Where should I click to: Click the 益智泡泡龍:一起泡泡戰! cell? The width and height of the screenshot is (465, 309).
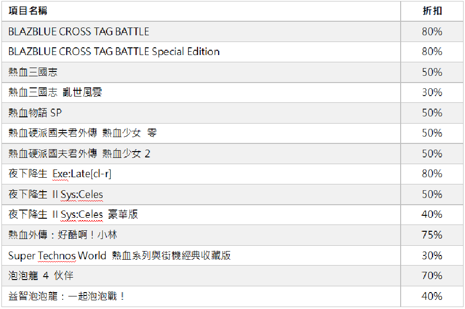67,296
